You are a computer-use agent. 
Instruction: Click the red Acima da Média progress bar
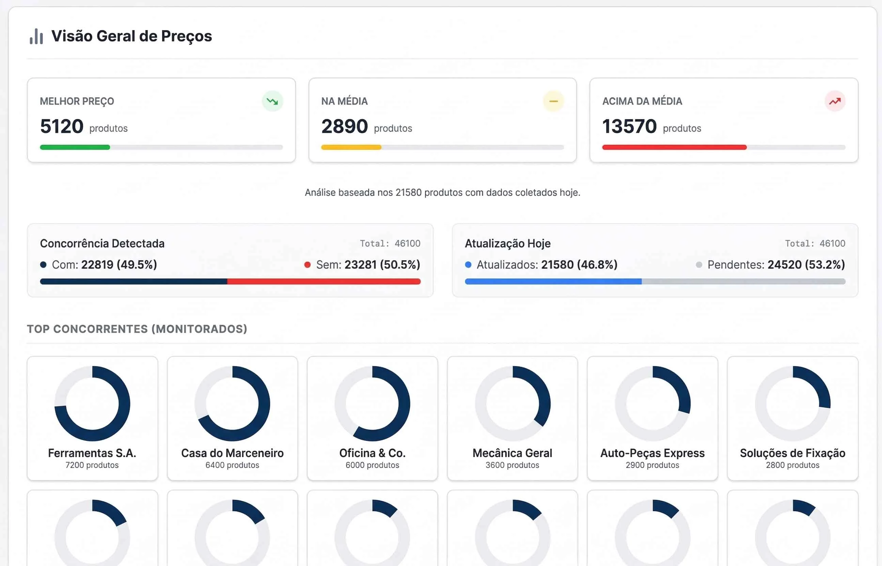674,147
